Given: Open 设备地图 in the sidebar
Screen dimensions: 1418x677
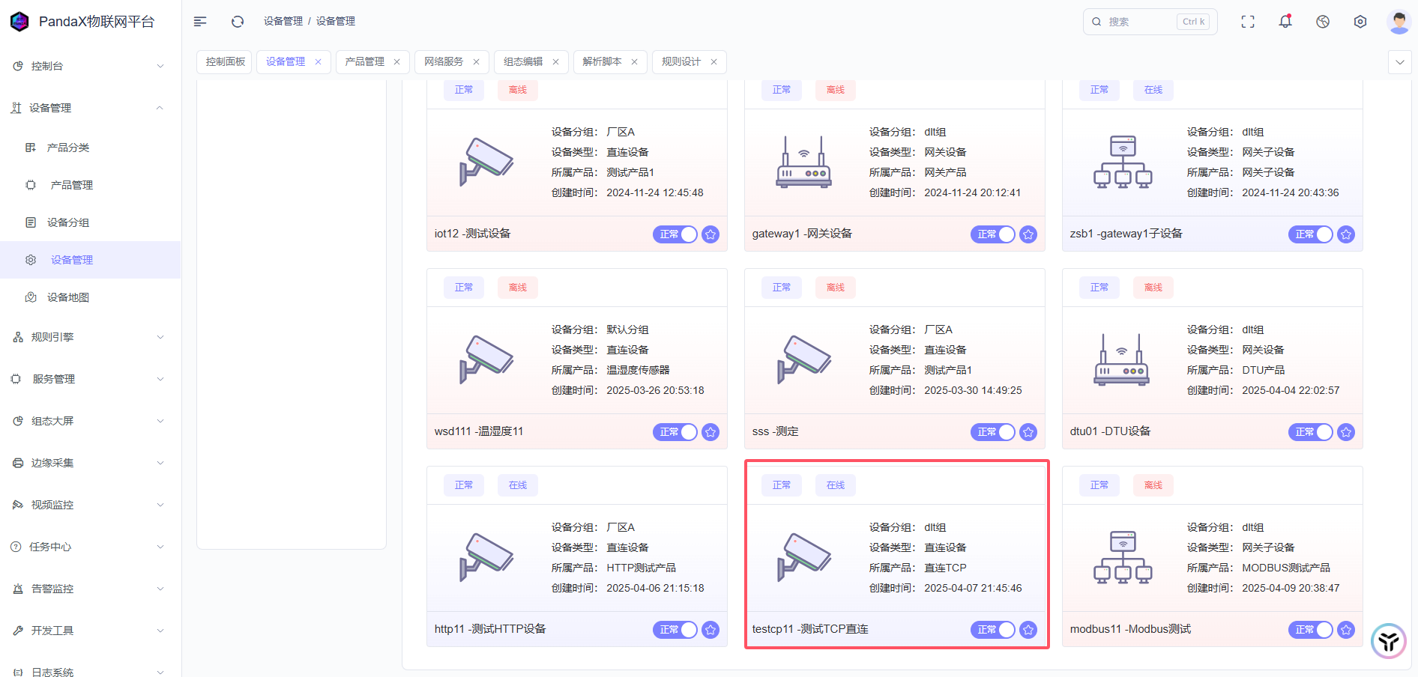Looking at the screenshot, I should 68,297.
